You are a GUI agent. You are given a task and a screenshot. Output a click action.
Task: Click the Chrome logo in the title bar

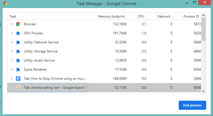[5, 3]
